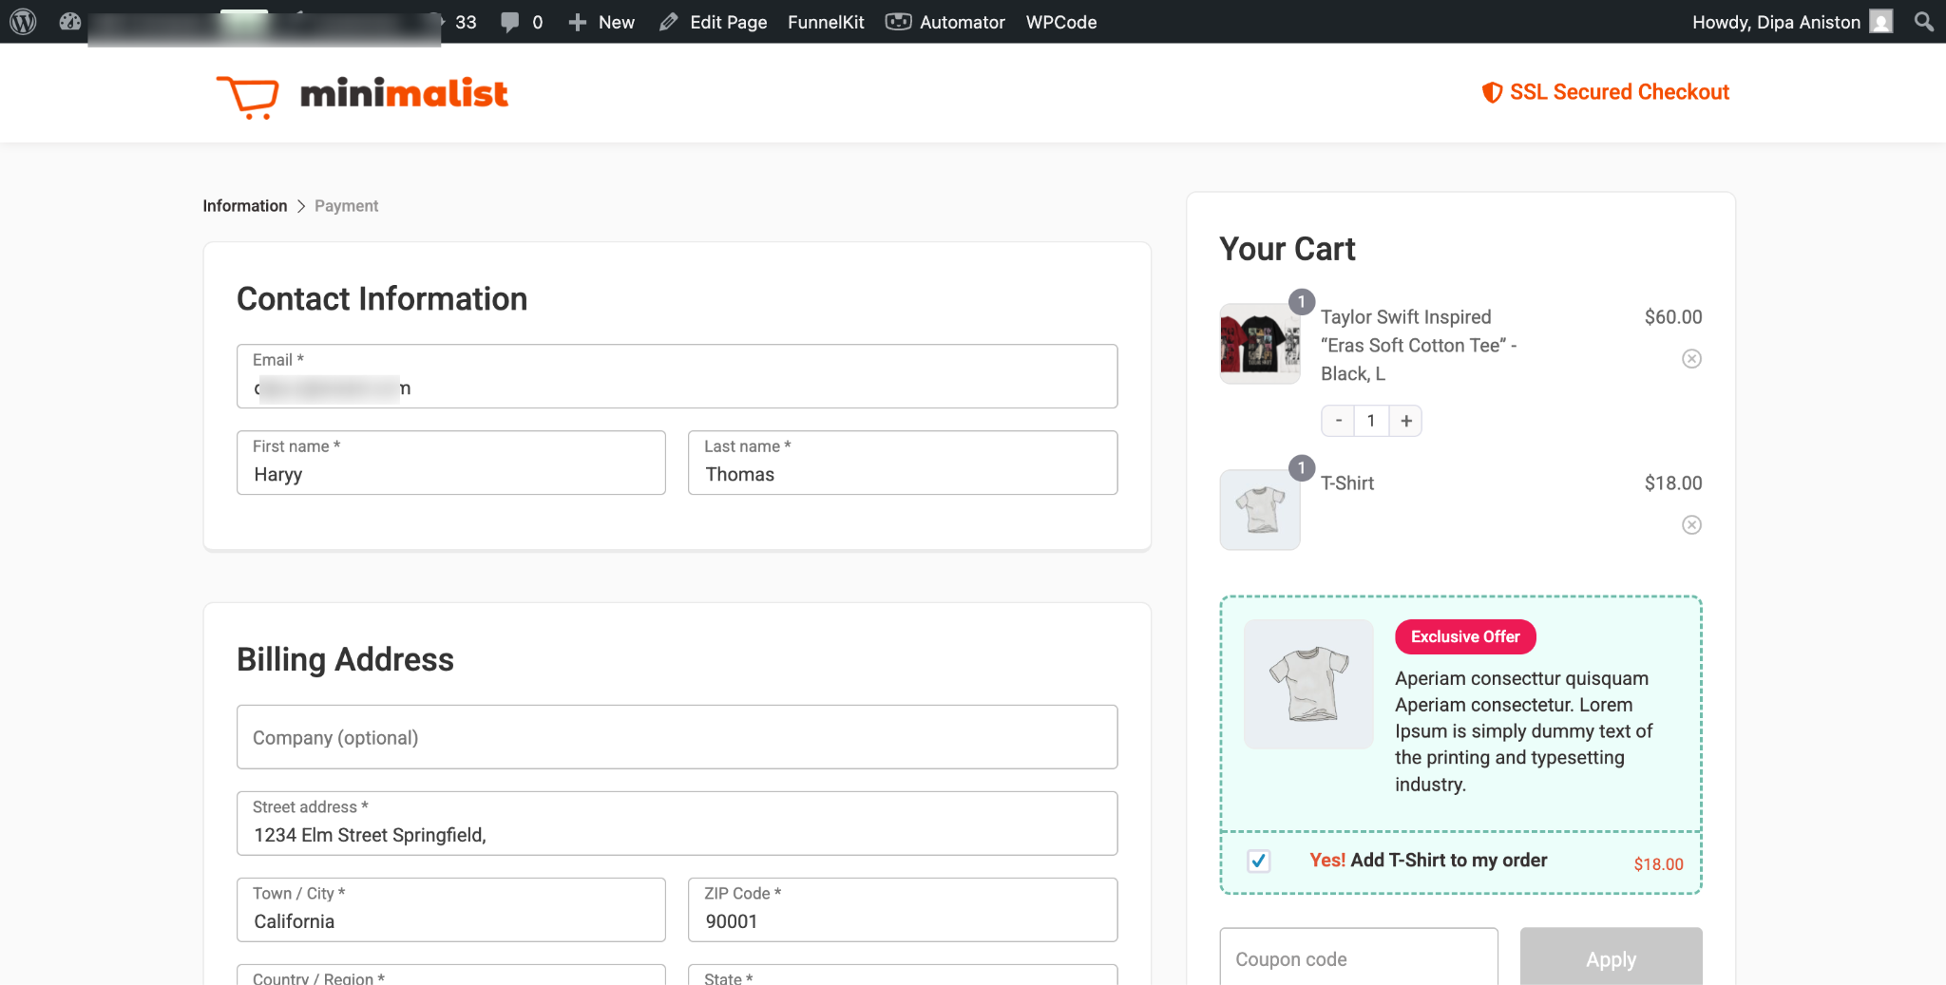Click the Your Cart heading
The width and height of the screenshot is (1946, 985).
[1288, 249]
